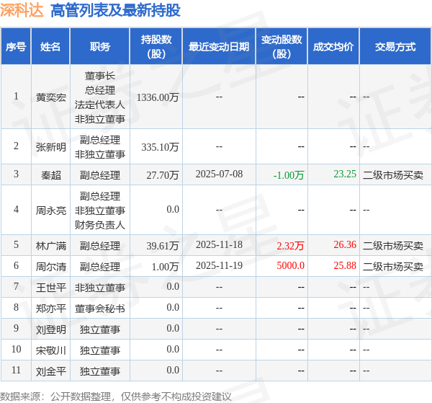Screen dimensions: 432x403
Task: Click 周永亮's holding value 0.0
Action: [x=173, y=209]
